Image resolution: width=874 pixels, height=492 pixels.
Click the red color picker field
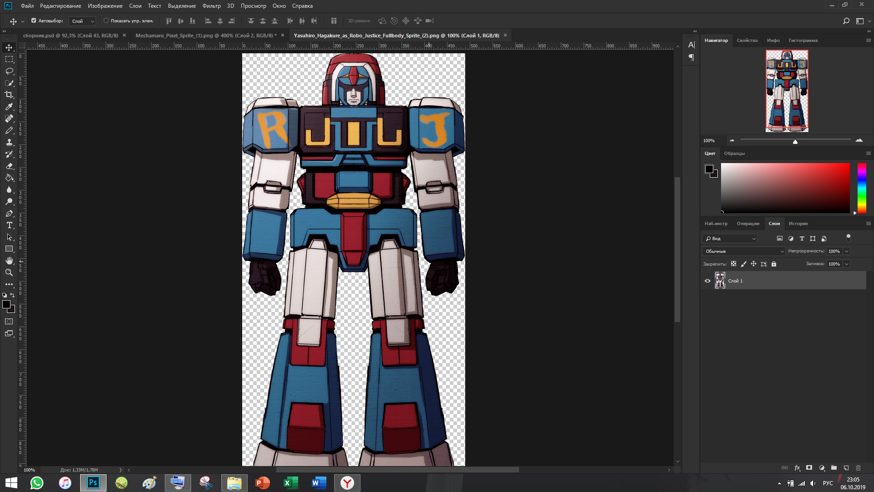click(785, 188)
